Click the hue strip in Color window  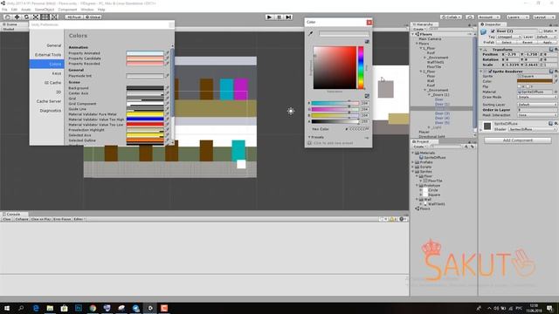(x=361, y=68)
